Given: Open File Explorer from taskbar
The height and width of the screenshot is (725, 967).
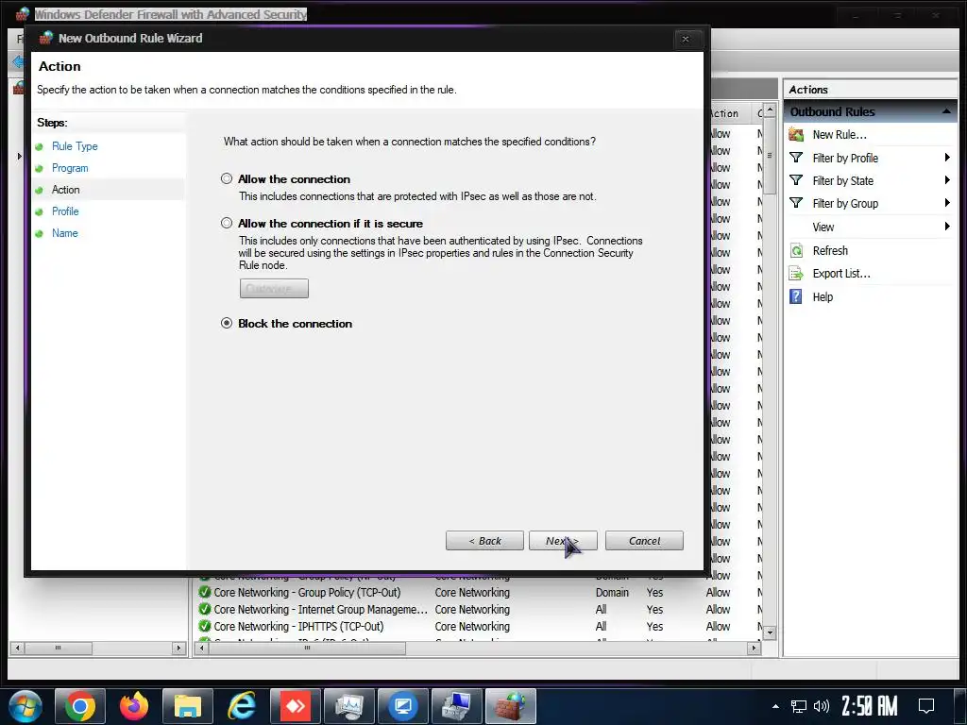Looking at the screenshot, I should (188, 706).
